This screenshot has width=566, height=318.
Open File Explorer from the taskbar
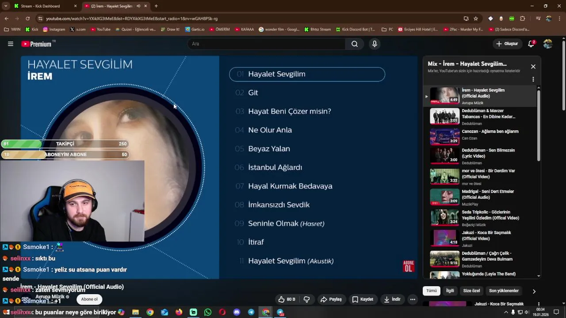tap(135, 312)
